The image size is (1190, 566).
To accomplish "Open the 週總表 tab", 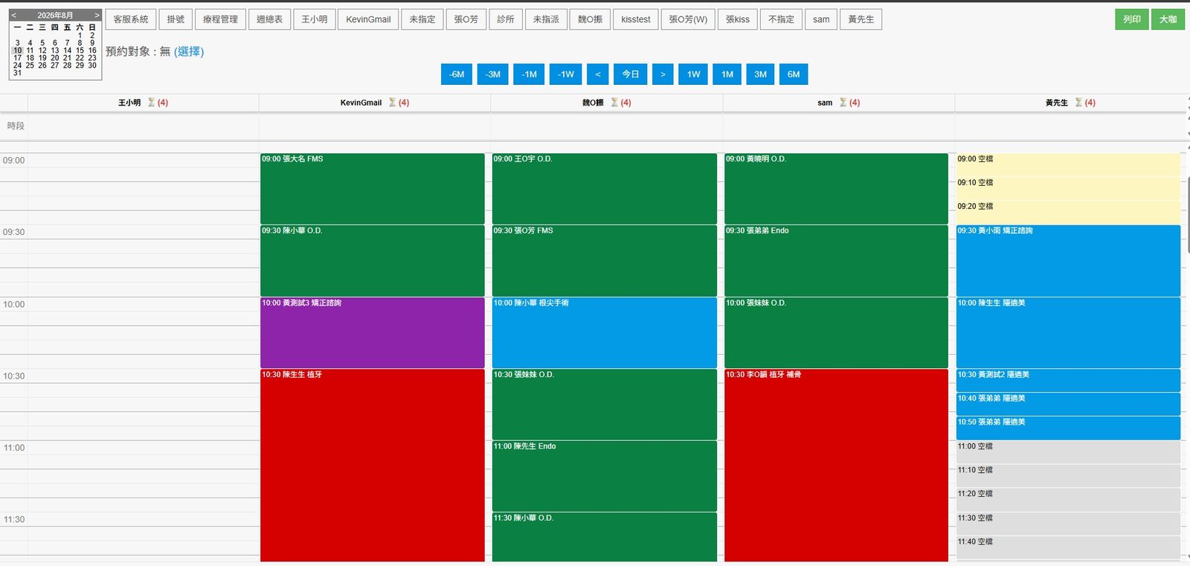I will pyautogui.click(x=269, y=19).
